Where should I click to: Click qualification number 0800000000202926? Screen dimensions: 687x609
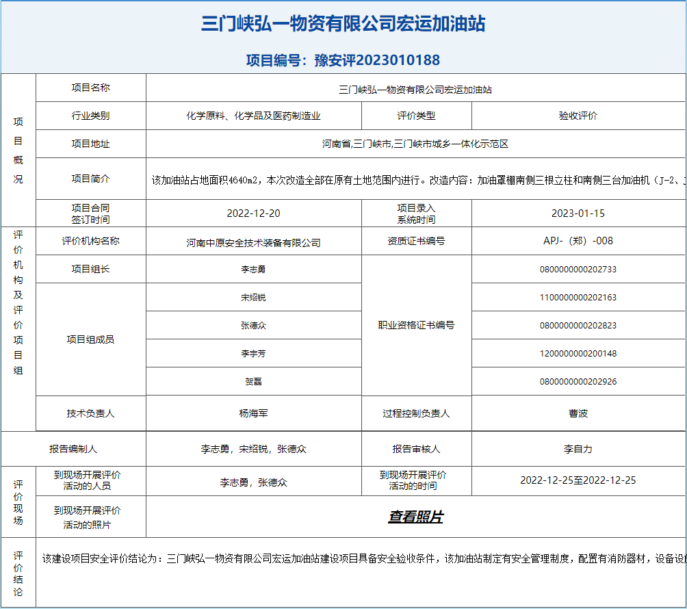click(x=578, y=381)
